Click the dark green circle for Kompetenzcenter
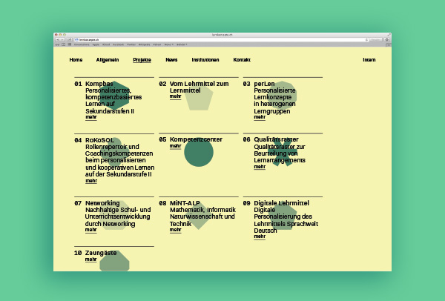 coord(199,153)
